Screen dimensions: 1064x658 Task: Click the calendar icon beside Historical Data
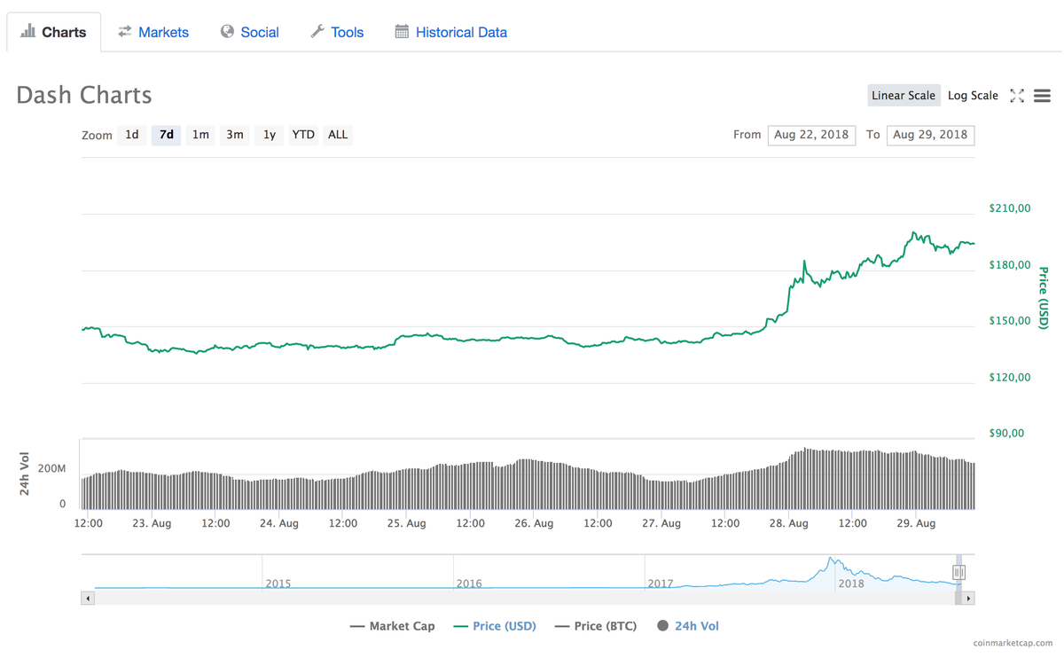tap(402, 31)
